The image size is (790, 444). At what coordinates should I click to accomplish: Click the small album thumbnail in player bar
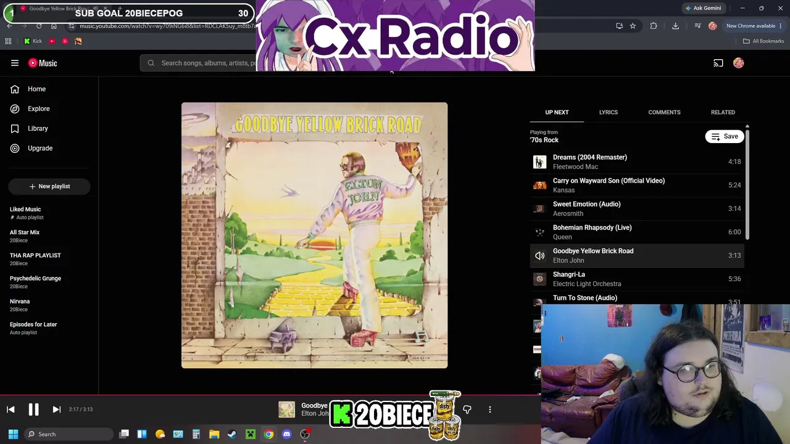286,409
